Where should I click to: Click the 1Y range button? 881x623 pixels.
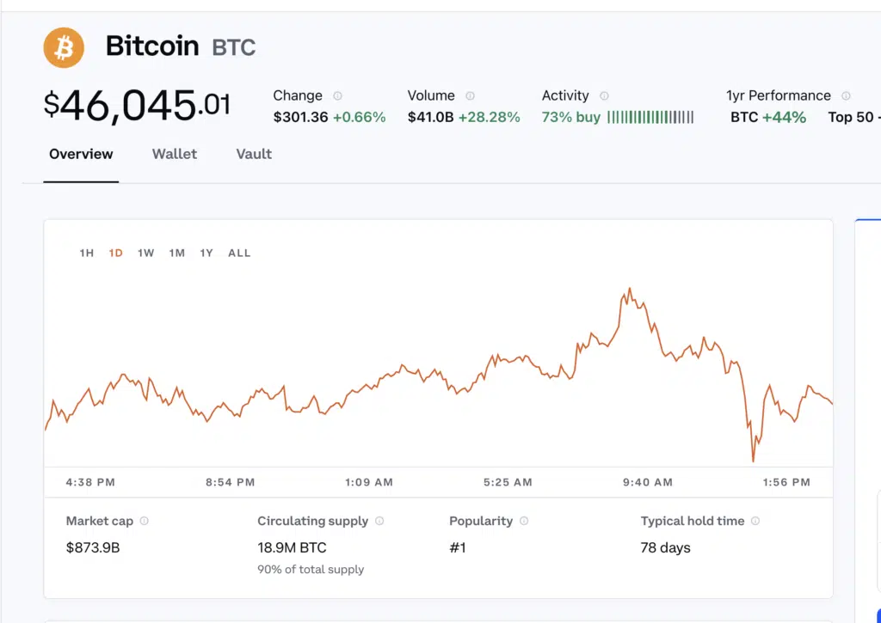coord(206,253)
